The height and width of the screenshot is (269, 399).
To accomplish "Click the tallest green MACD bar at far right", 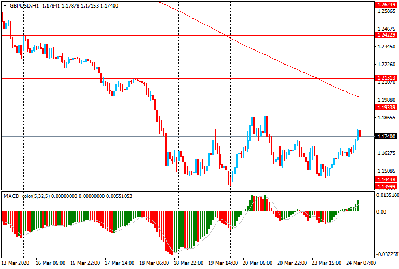I will pos(358,206).
